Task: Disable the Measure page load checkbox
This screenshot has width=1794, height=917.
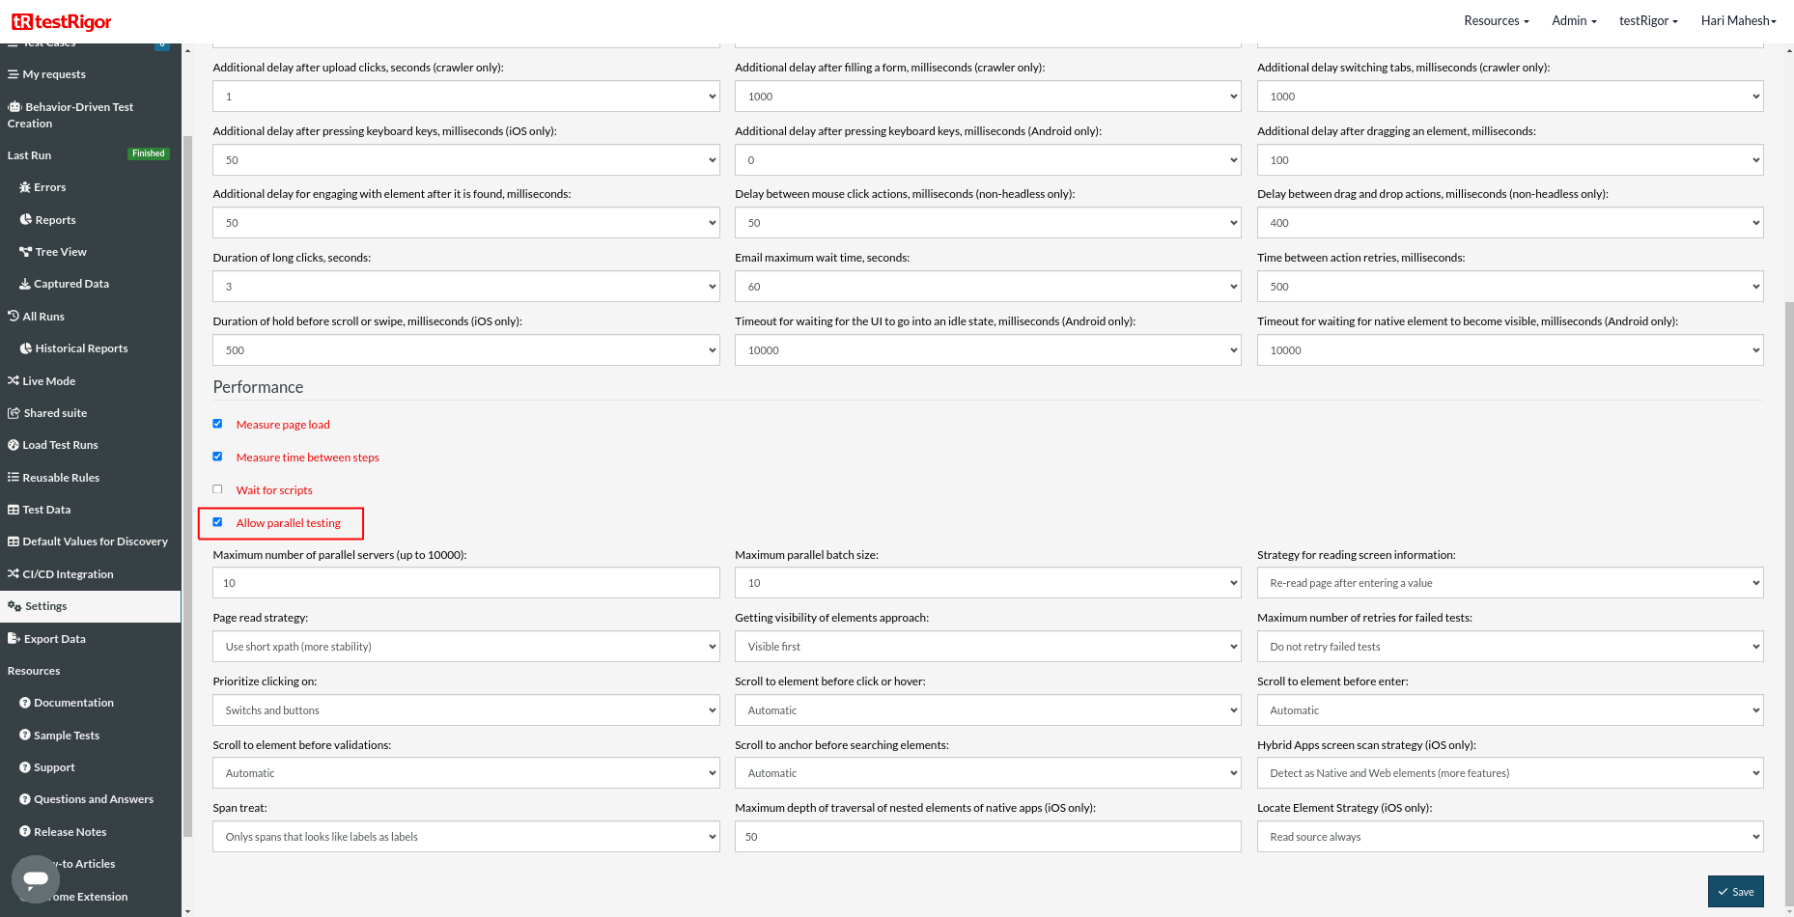Action: pos(218,424)
